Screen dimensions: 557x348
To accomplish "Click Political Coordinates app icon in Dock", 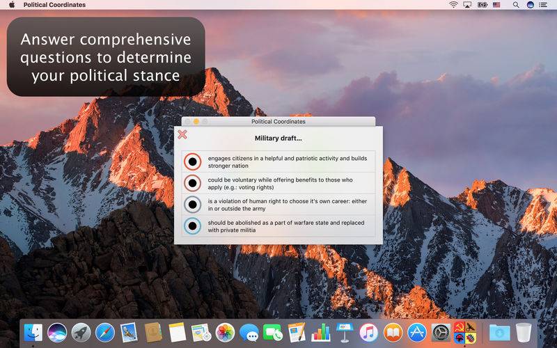I will [464, 333].
